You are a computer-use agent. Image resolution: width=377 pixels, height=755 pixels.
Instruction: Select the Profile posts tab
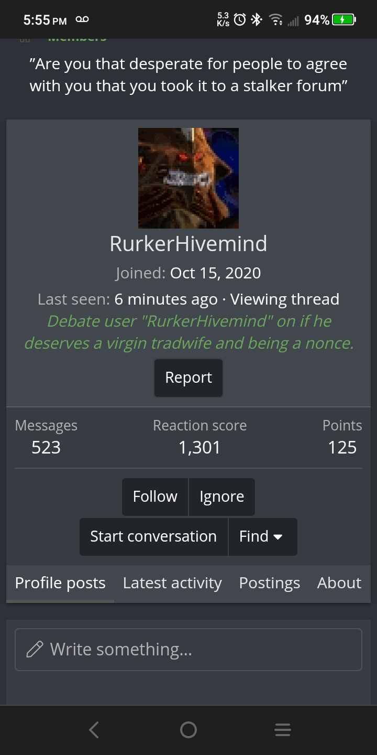[60, 583]
